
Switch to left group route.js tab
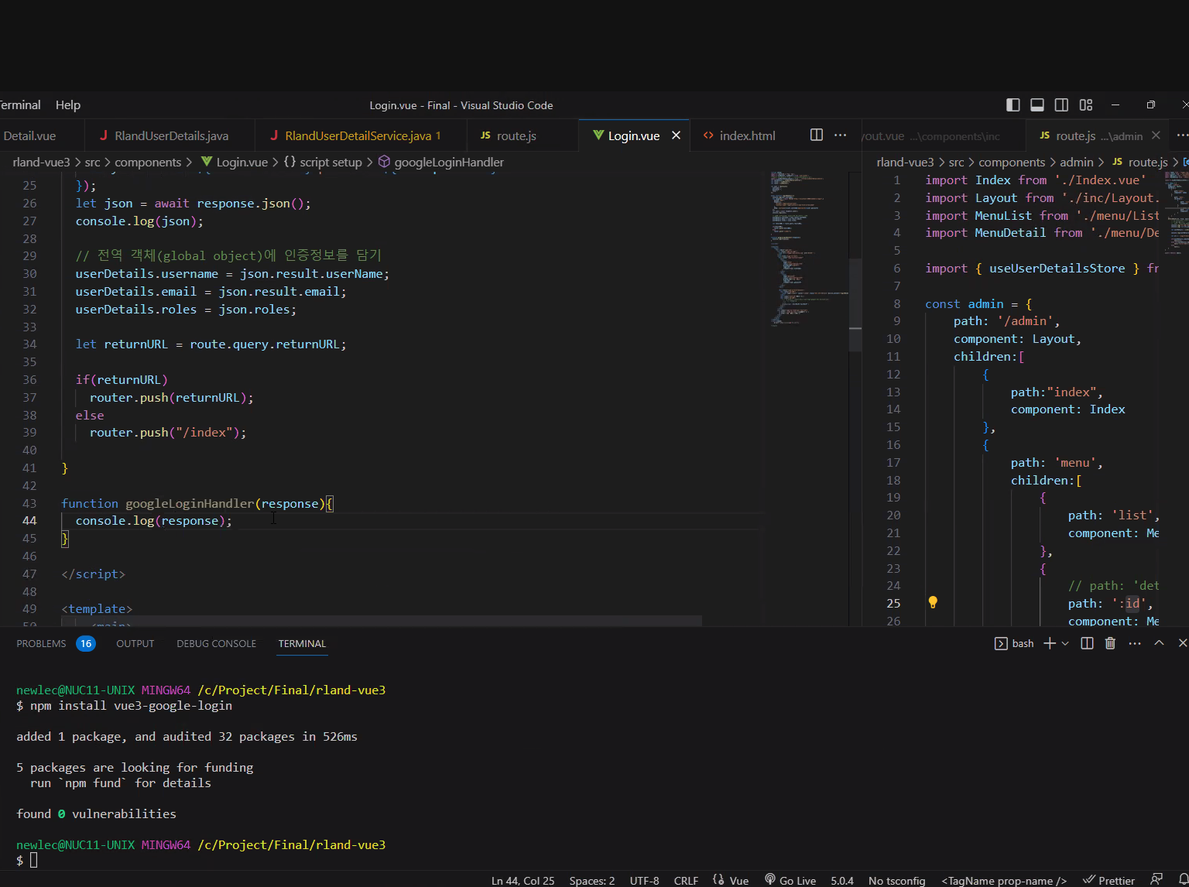(516, 135)
